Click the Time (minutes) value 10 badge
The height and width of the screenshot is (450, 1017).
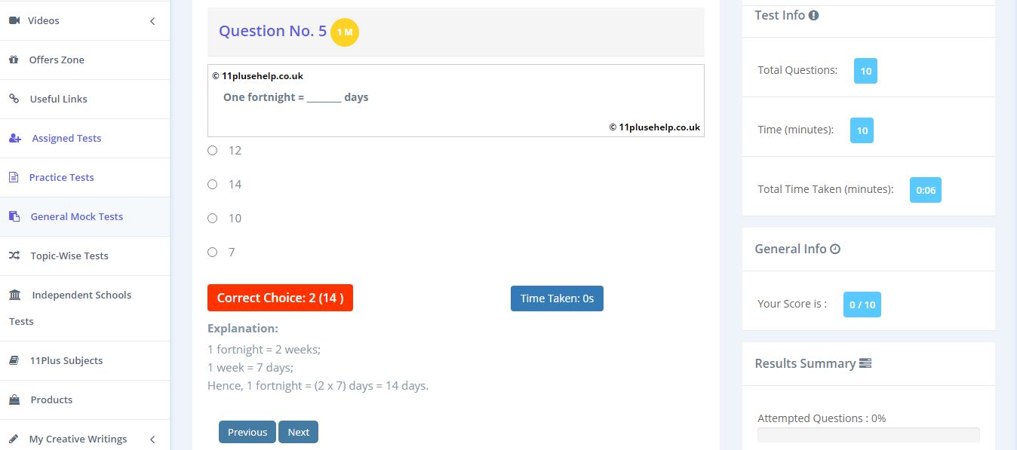coord(862,130)
